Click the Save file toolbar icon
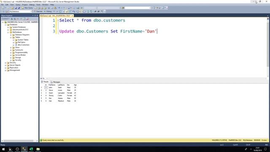The image size is (270, 152). (x=16, y=8)
